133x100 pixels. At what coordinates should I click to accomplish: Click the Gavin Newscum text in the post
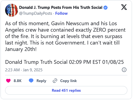click(70, 24)
